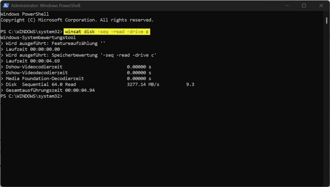Image resolution: width=330 pixels, height=187 pixels.
Task: Click the last 'PS C:\WINDOWS\system32>' prompt
Action: coord(31,96)
